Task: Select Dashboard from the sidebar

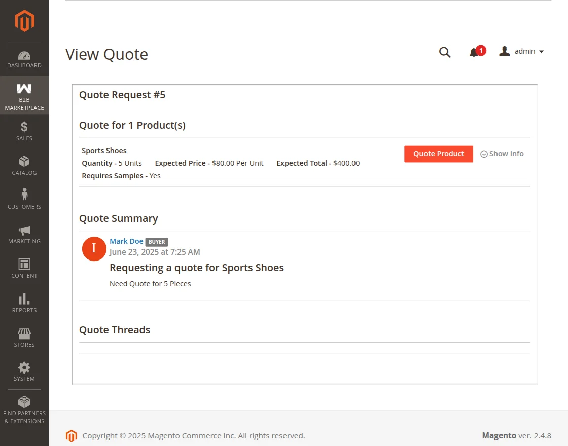Action: pyautogui.click(x=24, y=61)
